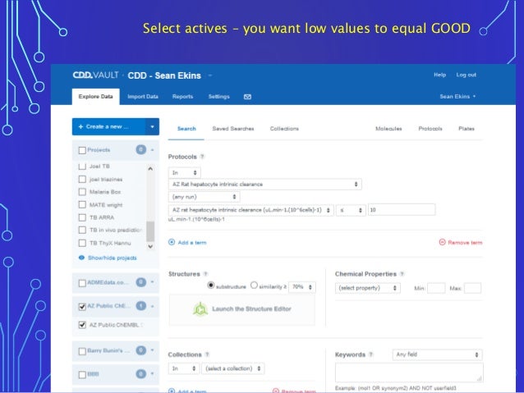Select the substructure radio button

(211, 286)
